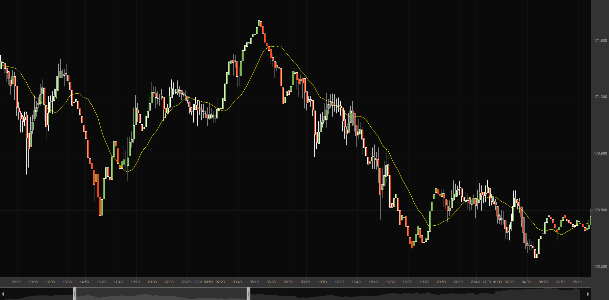Click inside the highlighted navigator range window

(161, 294)
